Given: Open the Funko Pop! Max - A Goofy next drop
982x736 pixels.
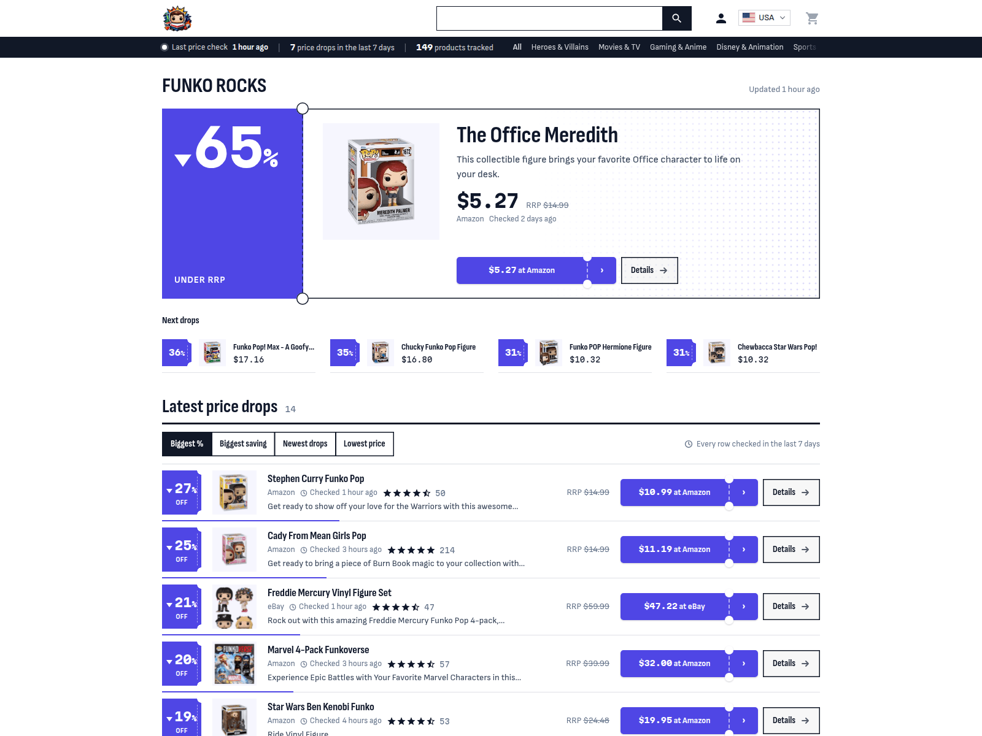Looking at the screenshot, I should click(x=239, y=353).
